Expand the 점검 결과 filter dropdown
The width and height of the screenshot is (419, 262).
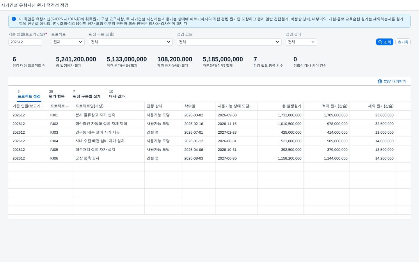(301, 42)
